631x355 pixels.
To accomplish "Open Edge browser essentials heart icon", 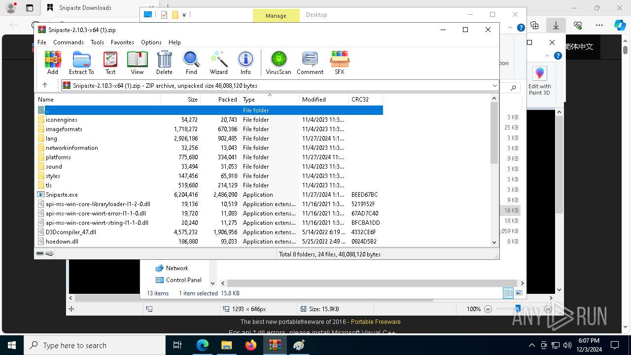I will [578, 25].
